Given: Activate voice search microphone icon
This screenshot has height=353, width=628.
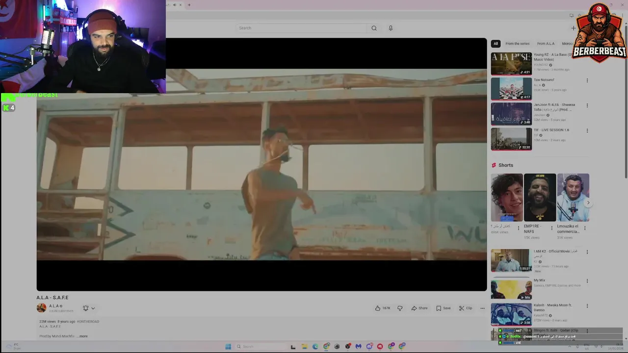Looking at the screenshot, I should click(391, 28).
